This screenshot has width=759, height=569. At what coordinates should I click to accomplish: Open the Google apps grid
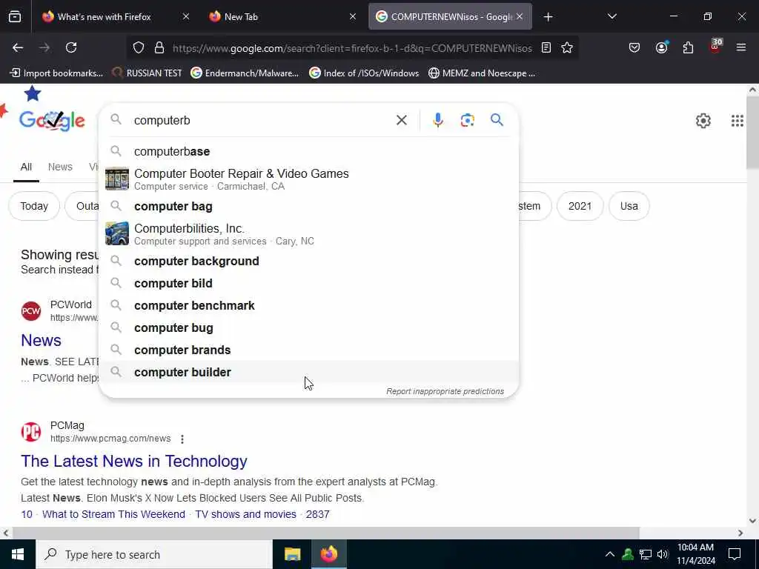737,121
